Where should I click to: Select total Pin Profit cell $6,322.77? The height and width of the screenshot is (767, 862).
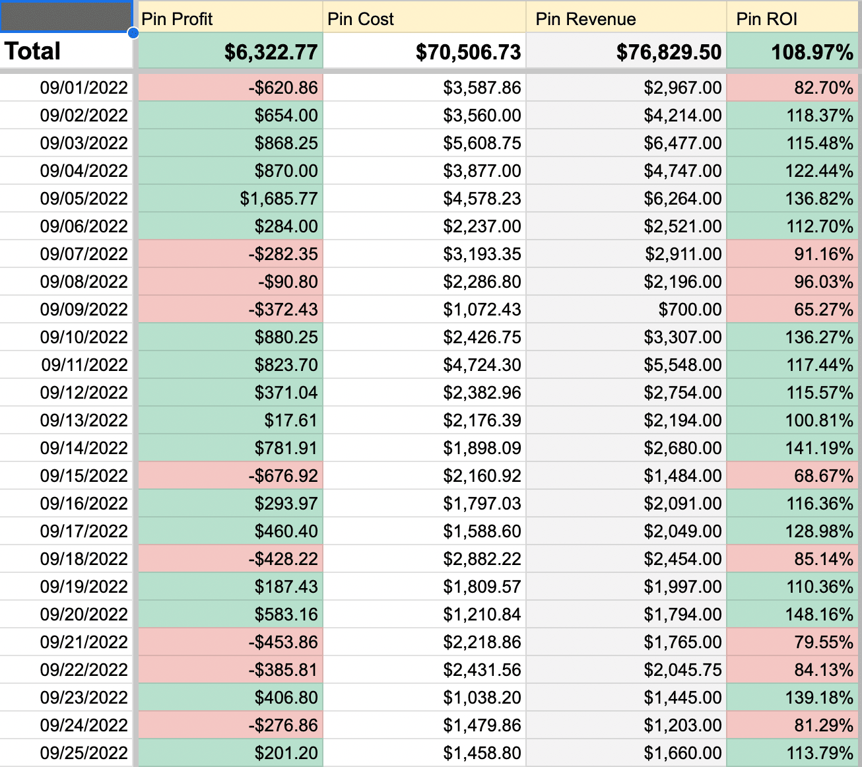229,51
